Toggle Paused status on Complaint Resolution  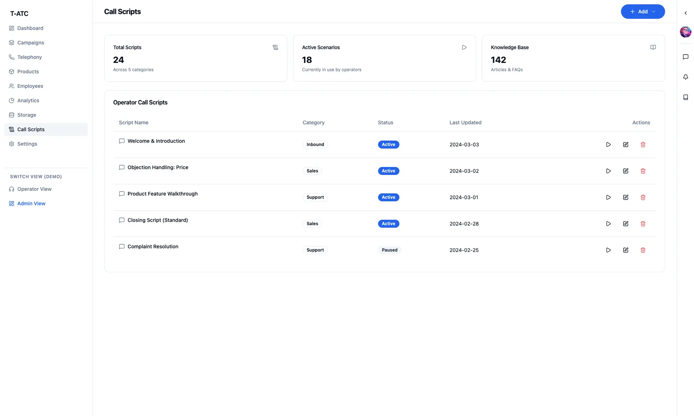(x=389, y=250)
